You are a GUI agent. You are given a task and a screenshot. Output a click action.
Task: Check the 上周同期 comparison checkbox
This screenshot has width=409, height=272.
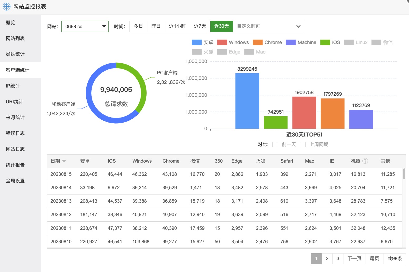(x=303, y=144)
